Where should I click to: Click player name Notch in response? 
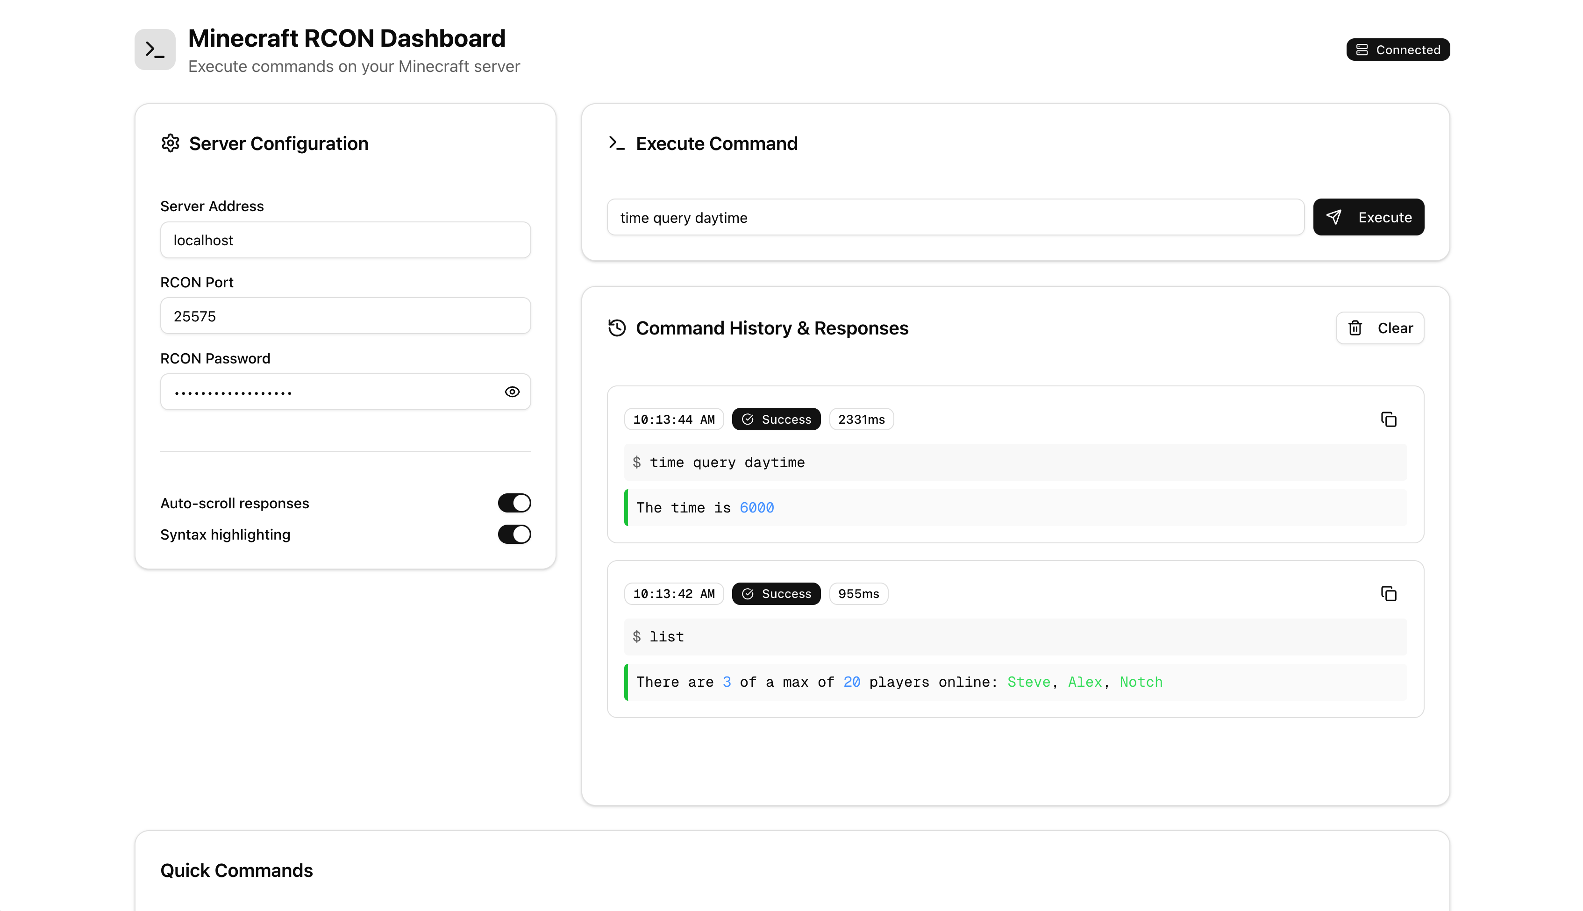coord(1141,682)
